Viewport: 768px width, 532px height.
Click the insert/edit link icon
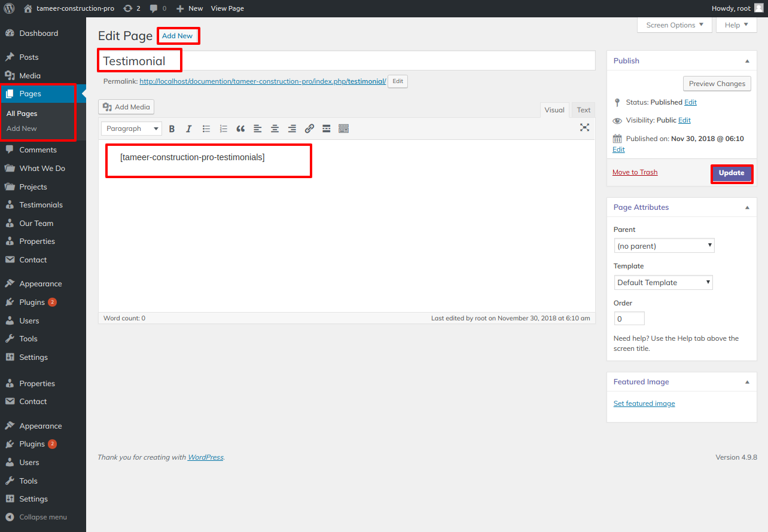coord(309,129)
